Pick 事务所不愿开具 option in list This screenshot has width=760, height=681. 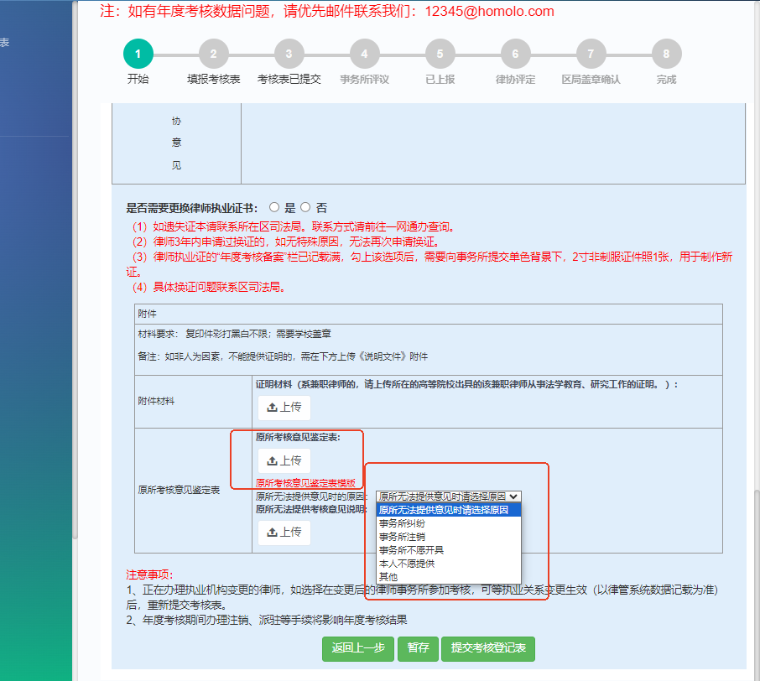pyautogui.click(x=411, y=549)
